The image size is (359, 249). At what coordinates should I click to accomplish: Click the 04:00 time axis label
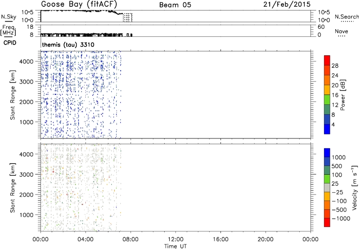pyautogui.click(x=86, y=240)
